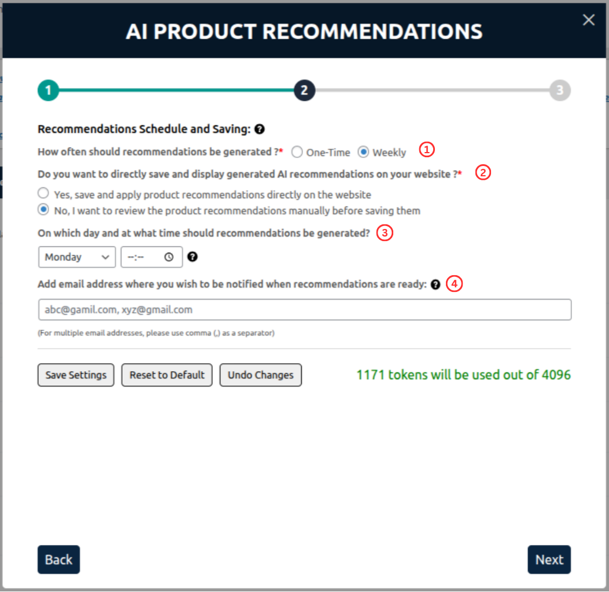Jump to wizard step 3
Image resolution: width=609 pixels, height=592 pixels.
[559, 90]
